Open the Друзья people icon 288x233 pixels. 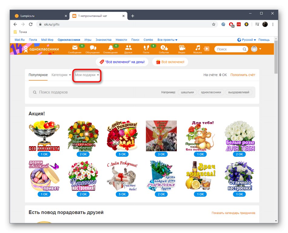point(128,48)
